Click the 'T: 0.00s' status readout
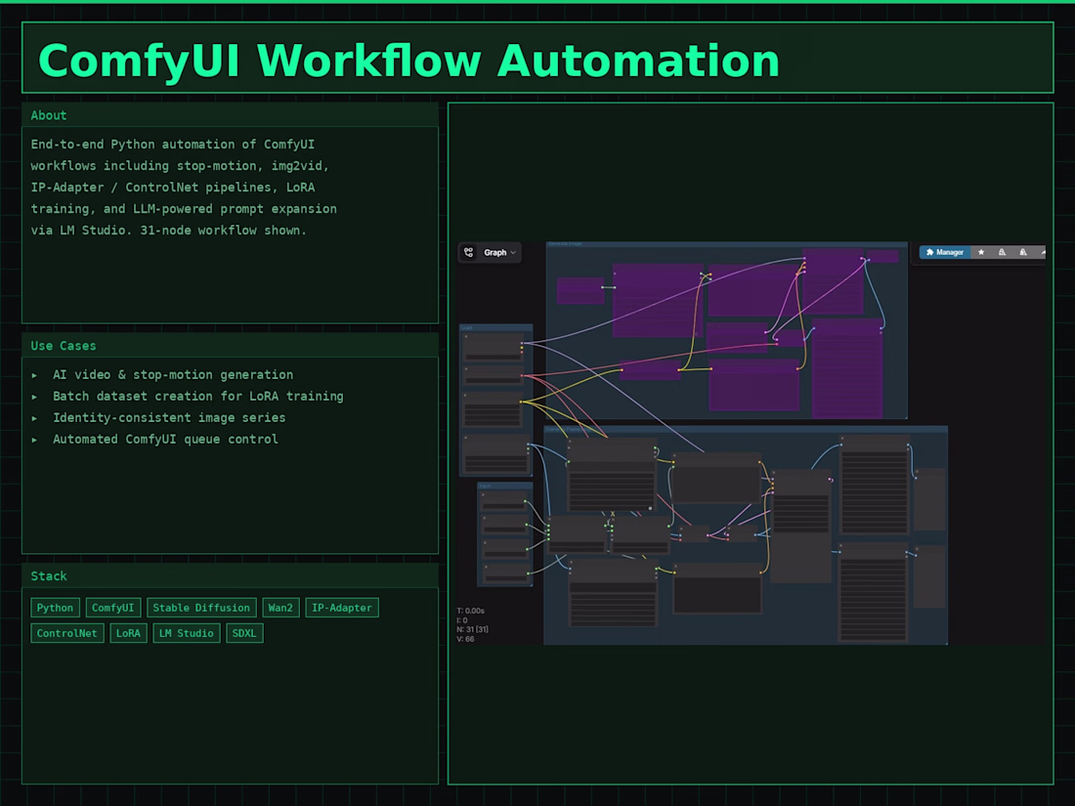 [471, 611]
